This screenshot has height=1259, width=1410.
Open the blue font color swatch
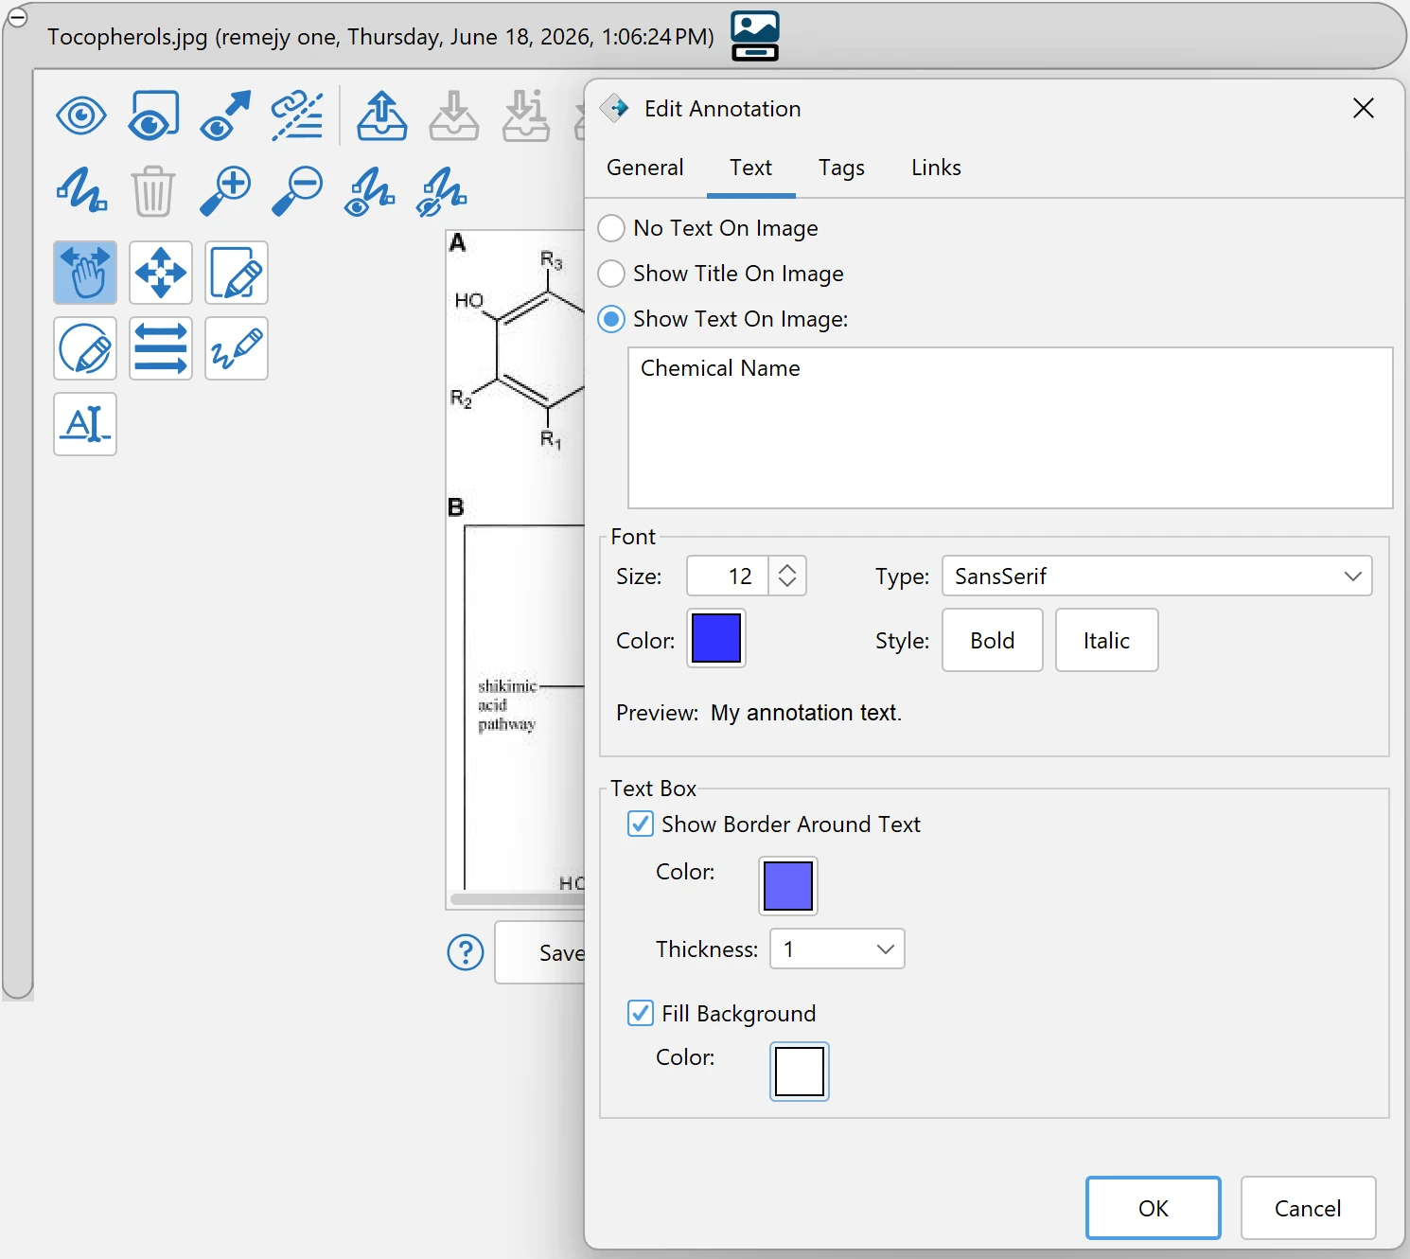point(716,638)
